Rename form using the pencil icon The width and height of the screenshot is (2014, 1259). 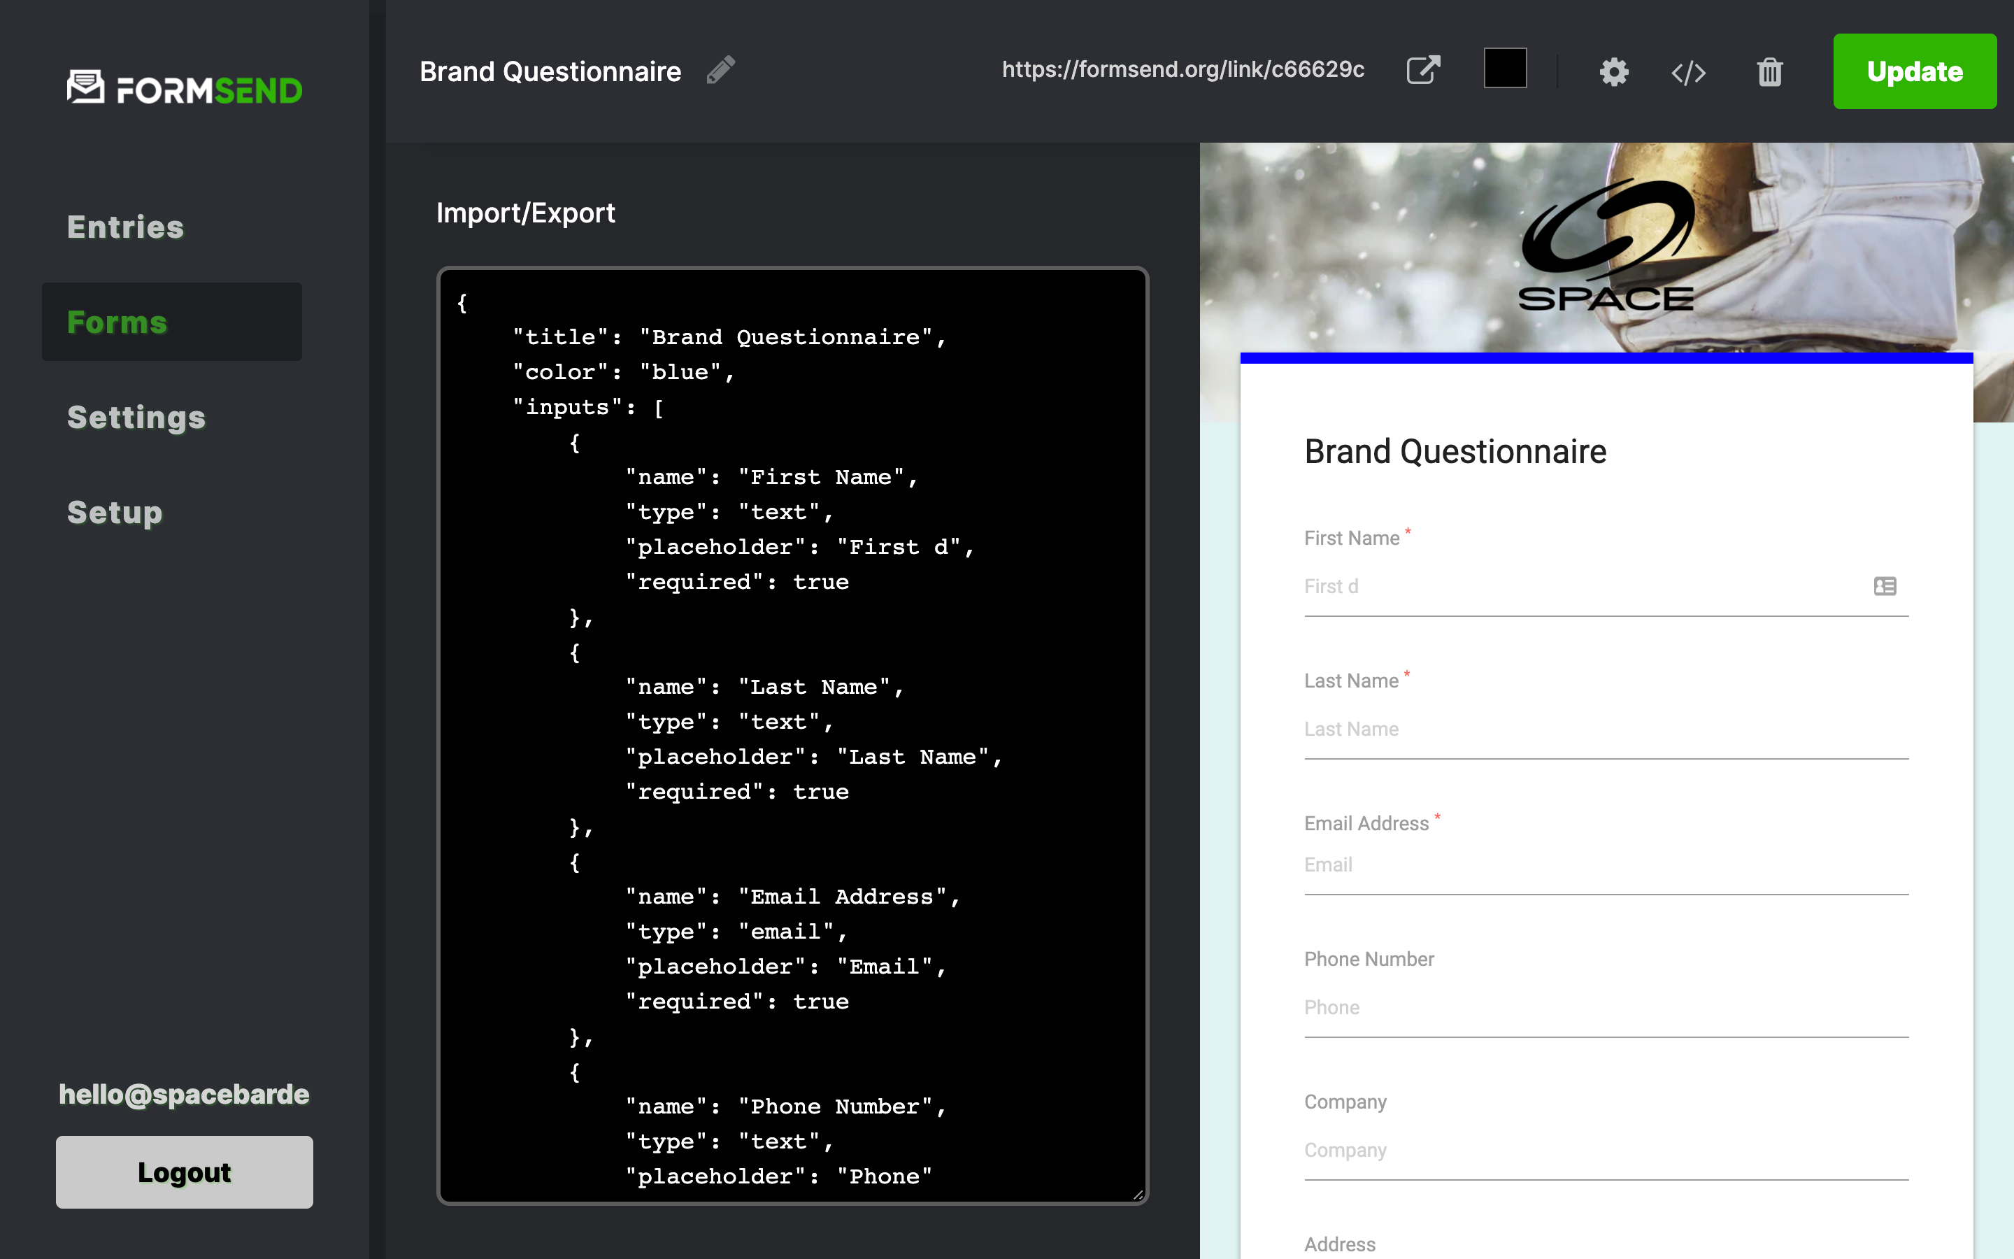click(x=720, y=69)
